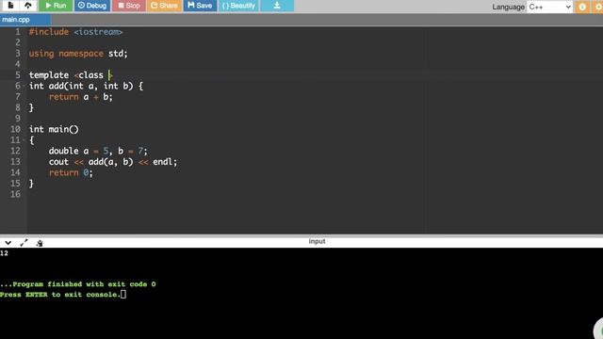This screenshot has height=339, width=603.
Task: Click 'using namespace std;' on line 3
Action: 78,54
